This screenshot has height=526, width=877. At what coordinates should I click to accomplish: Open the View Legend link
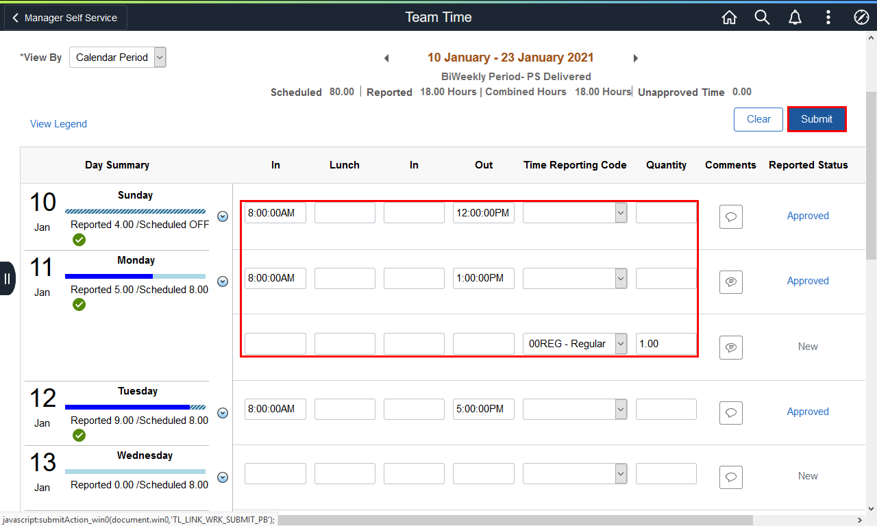click(58, 124)
